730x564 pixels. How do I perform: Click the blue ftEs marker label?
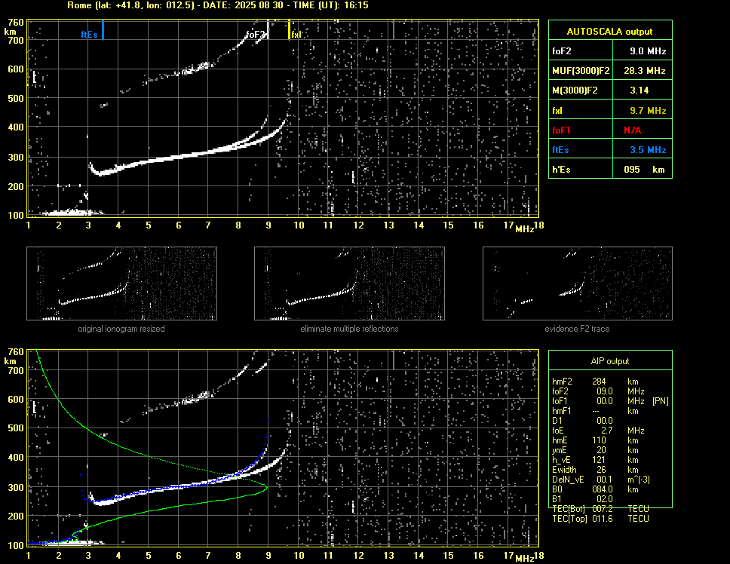(89, 35)
